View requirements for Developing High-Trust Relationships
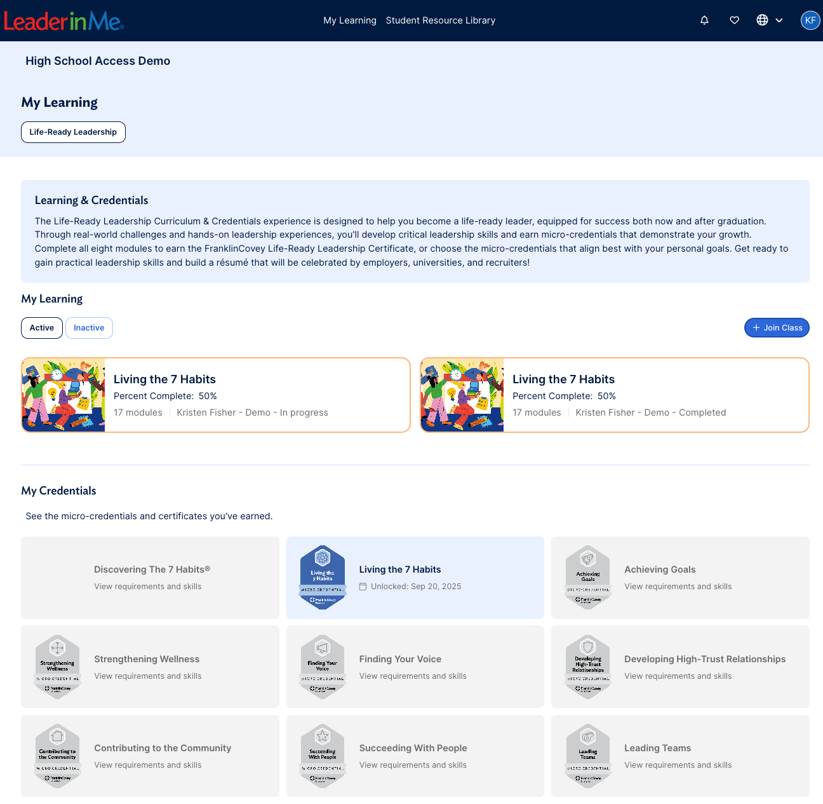Viewport: 823px width, 804px height. [678, 676]
